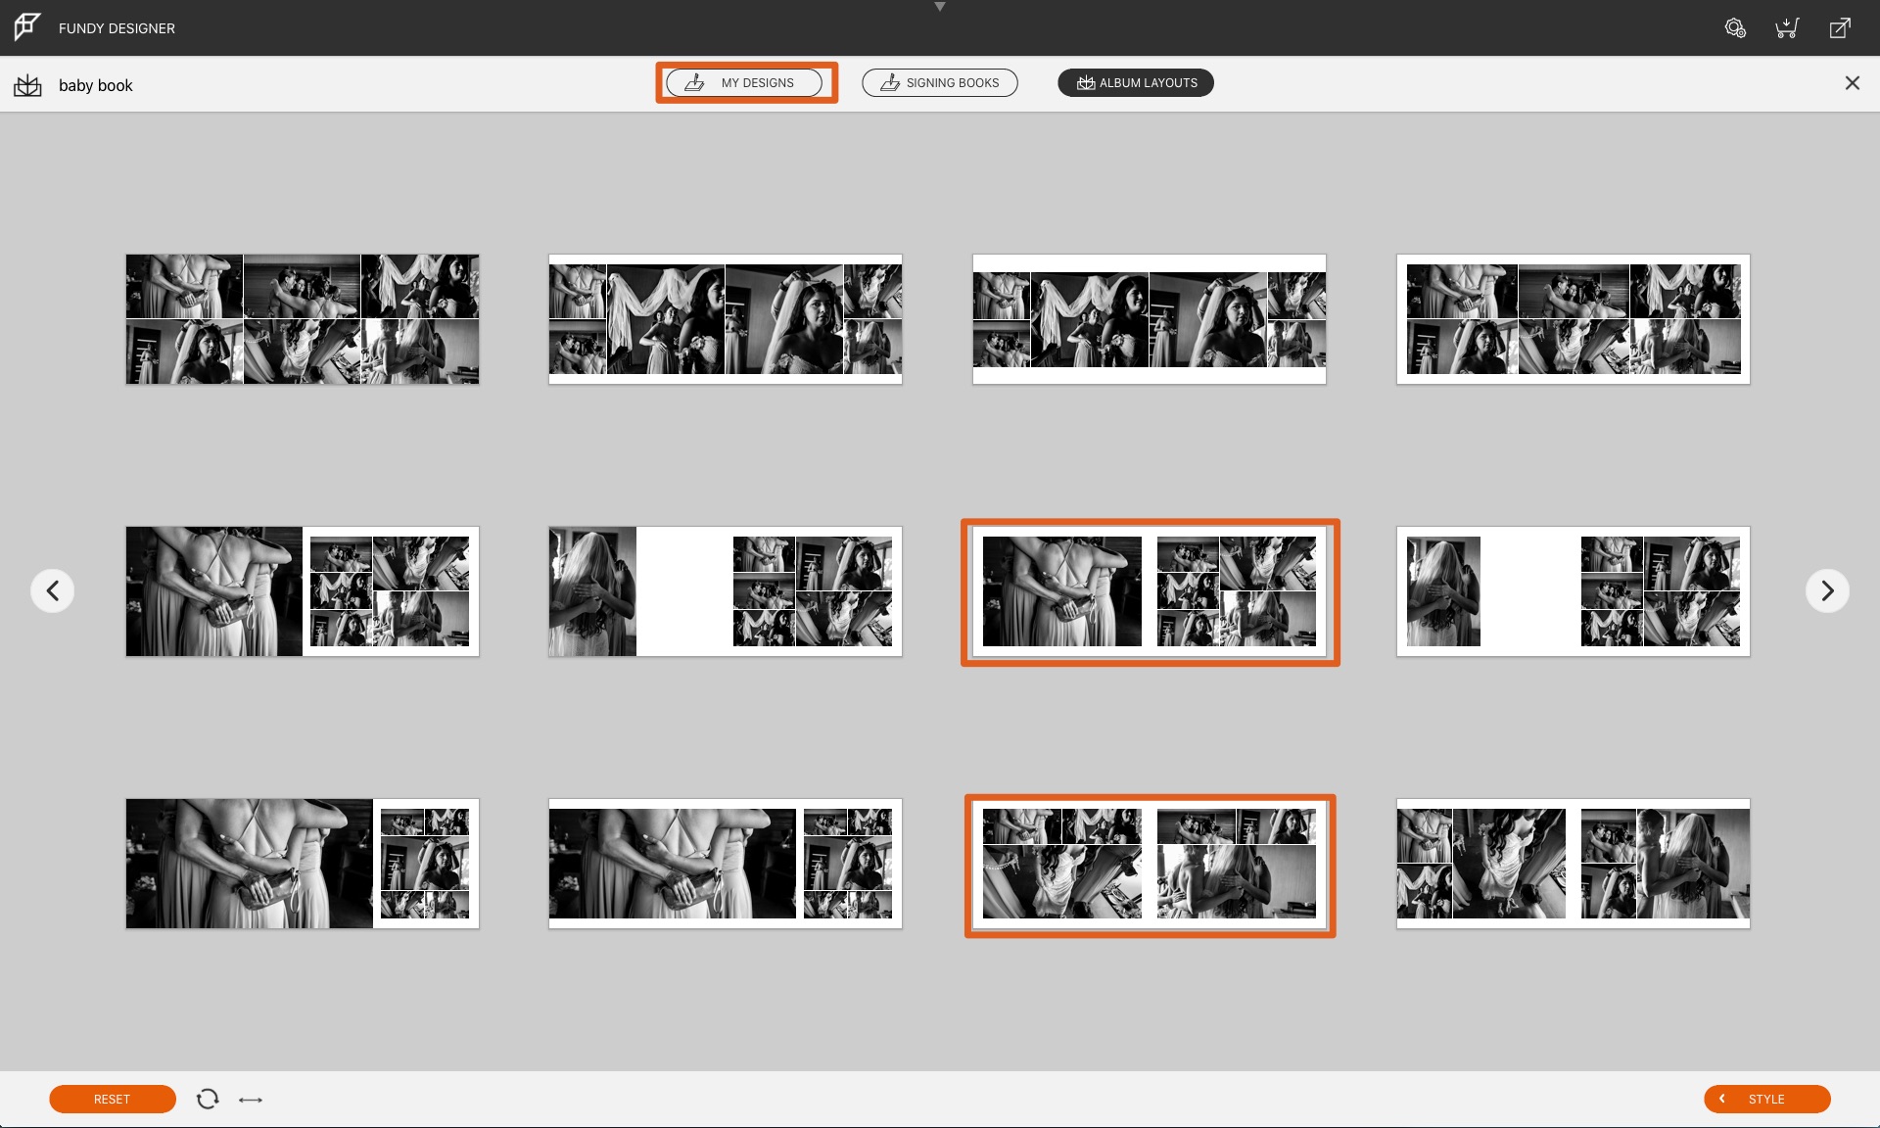Screen dimensions: 1880x1128
Task: Select first row fourth bordered grid layout
Action: (1574, 319)
